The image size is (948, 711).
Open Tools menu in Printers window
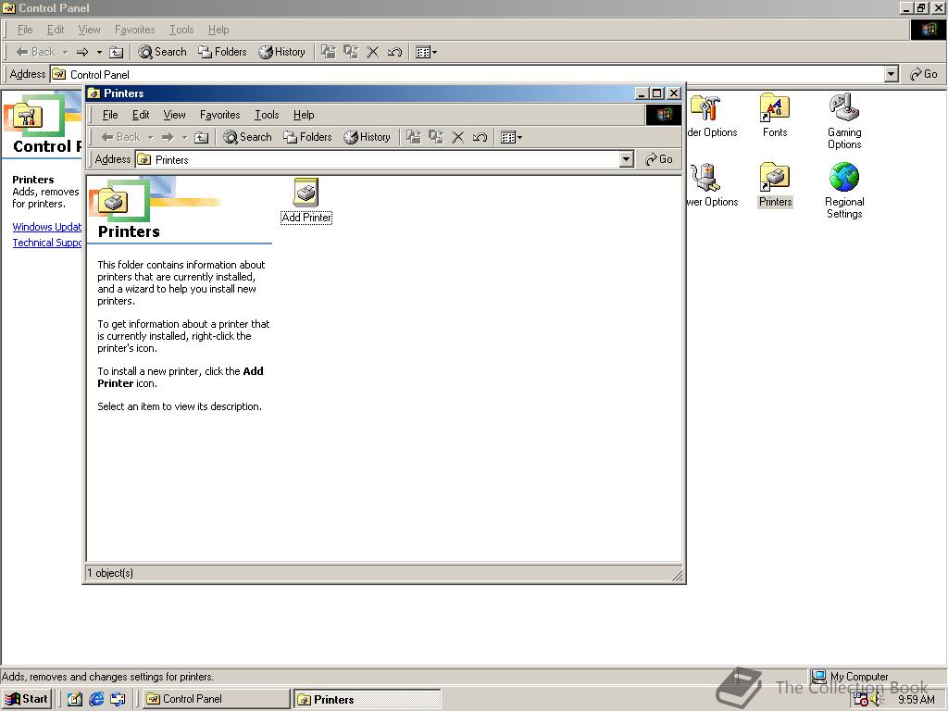click(x=267, y=115)
